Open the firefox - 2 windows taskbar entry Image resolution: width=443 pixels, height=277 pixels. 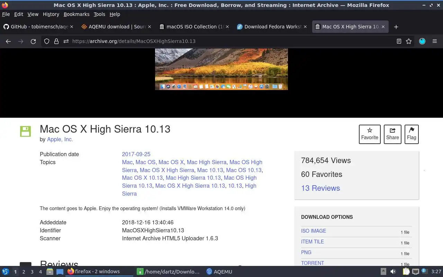(99, 272)
